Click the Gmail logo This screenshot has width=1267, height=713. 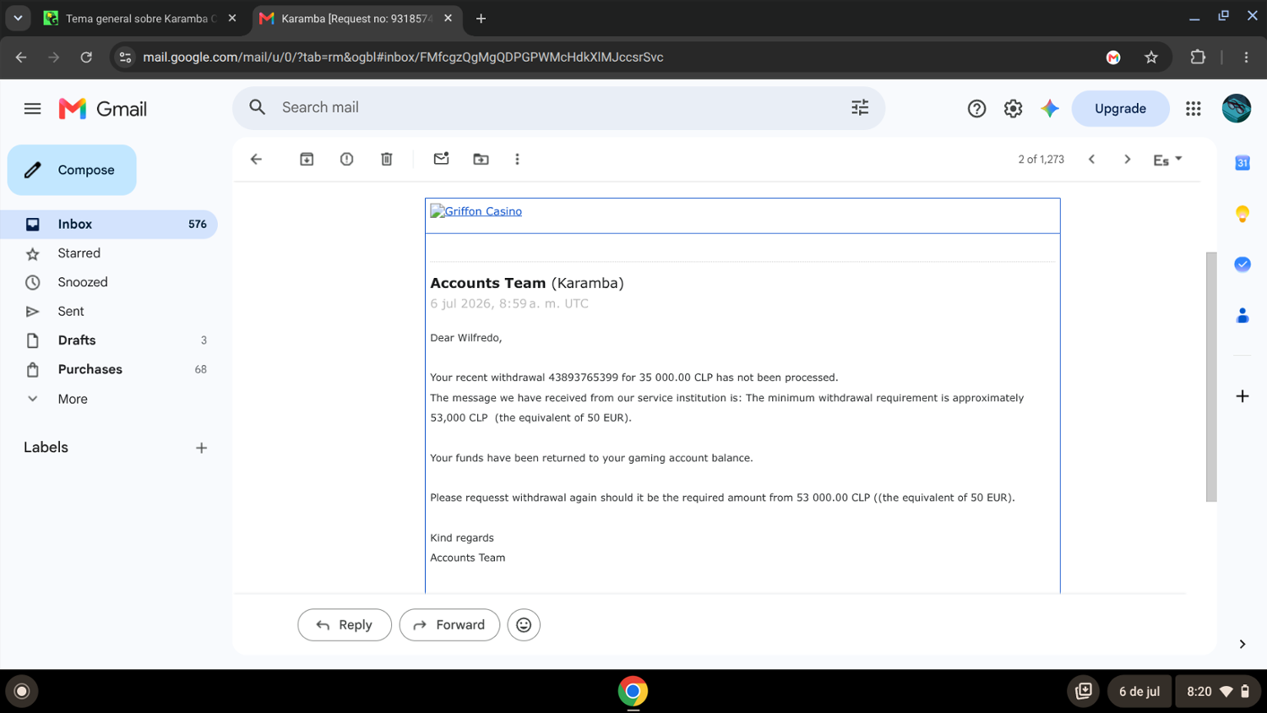point(103,108)
